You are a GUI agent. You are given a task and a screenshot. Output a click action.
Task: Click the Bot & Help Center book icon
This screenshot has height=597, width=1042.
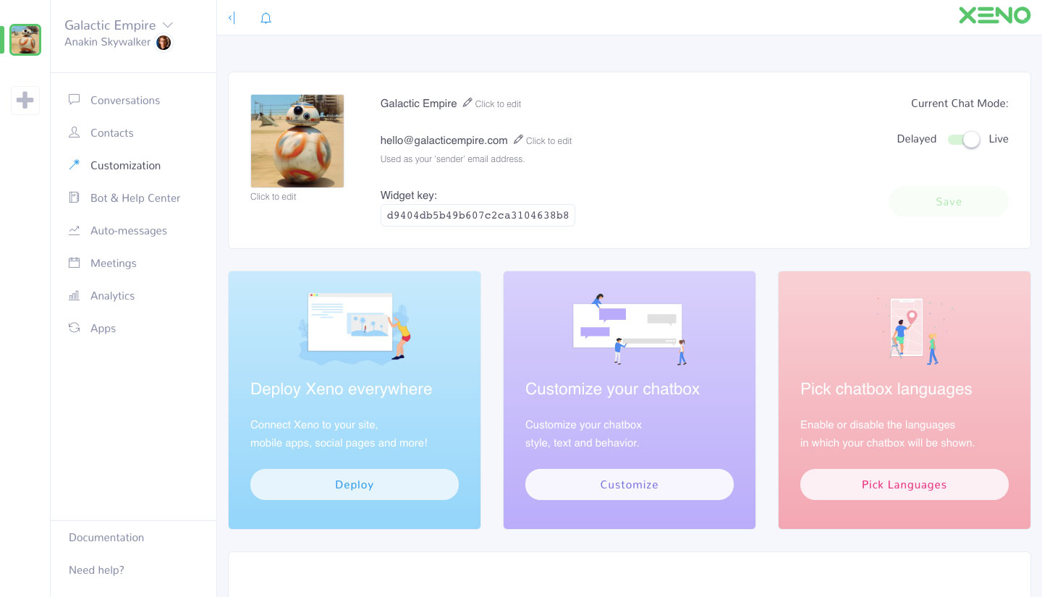tap(74, 198)
